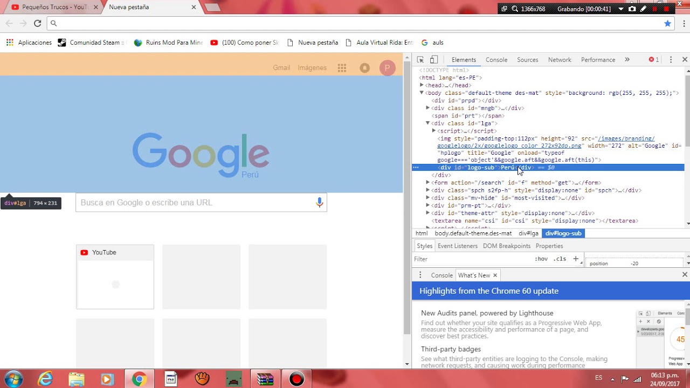Open Internet Explorer from the taskbar
The height and width of the screenshot is (388, 690).
[45, 379]
